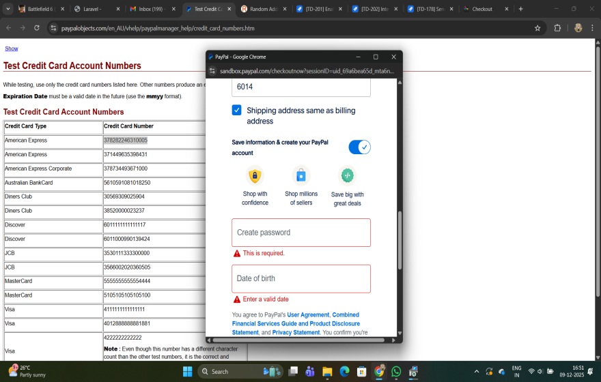Click the popup horizontal scrollbar
This screenshot has height=382, width=601.
[299, 340]
